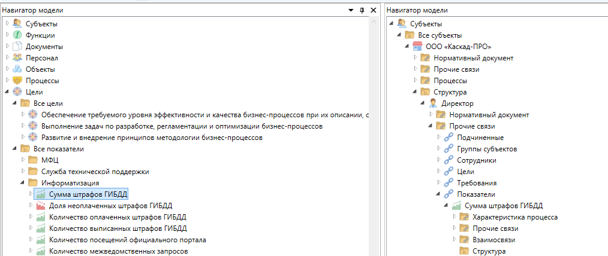This screenshot has height=256, width=608.
Task: Collapse the Информатизация folder
Action: 23,183
